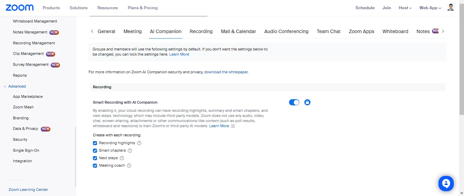Screen dimensions: 464x196
Task: Click the external link icon after Learn More
Action: click(233, 126)
